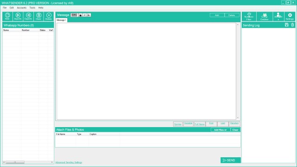Image resolution: width=297 pixels, height=167 pixels.
Task: Save the Sending Log with floppy icon
Action: (x=287, y=25)
